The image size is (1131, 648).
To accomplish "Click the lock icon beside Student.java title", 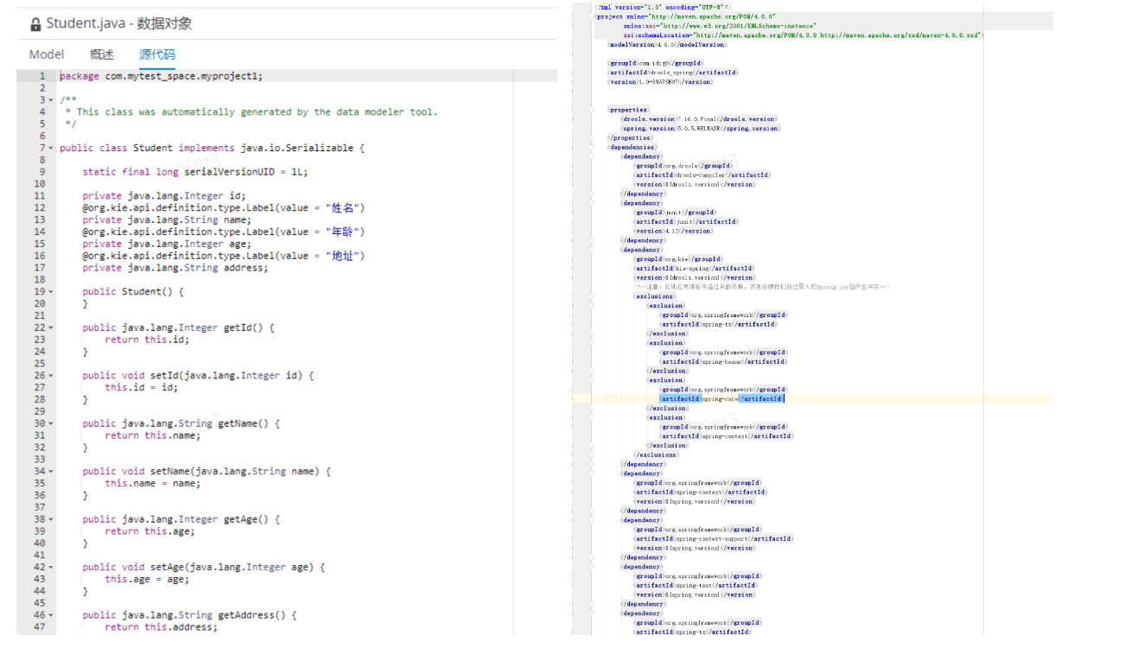I will (35, 24).
